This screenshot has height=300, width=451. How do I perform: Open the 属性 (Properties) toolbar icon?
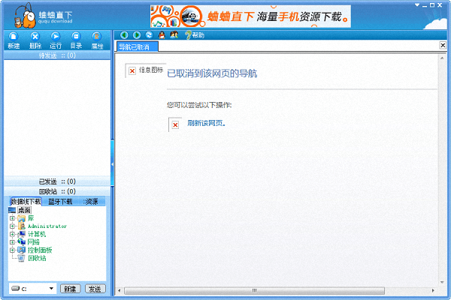97,40
